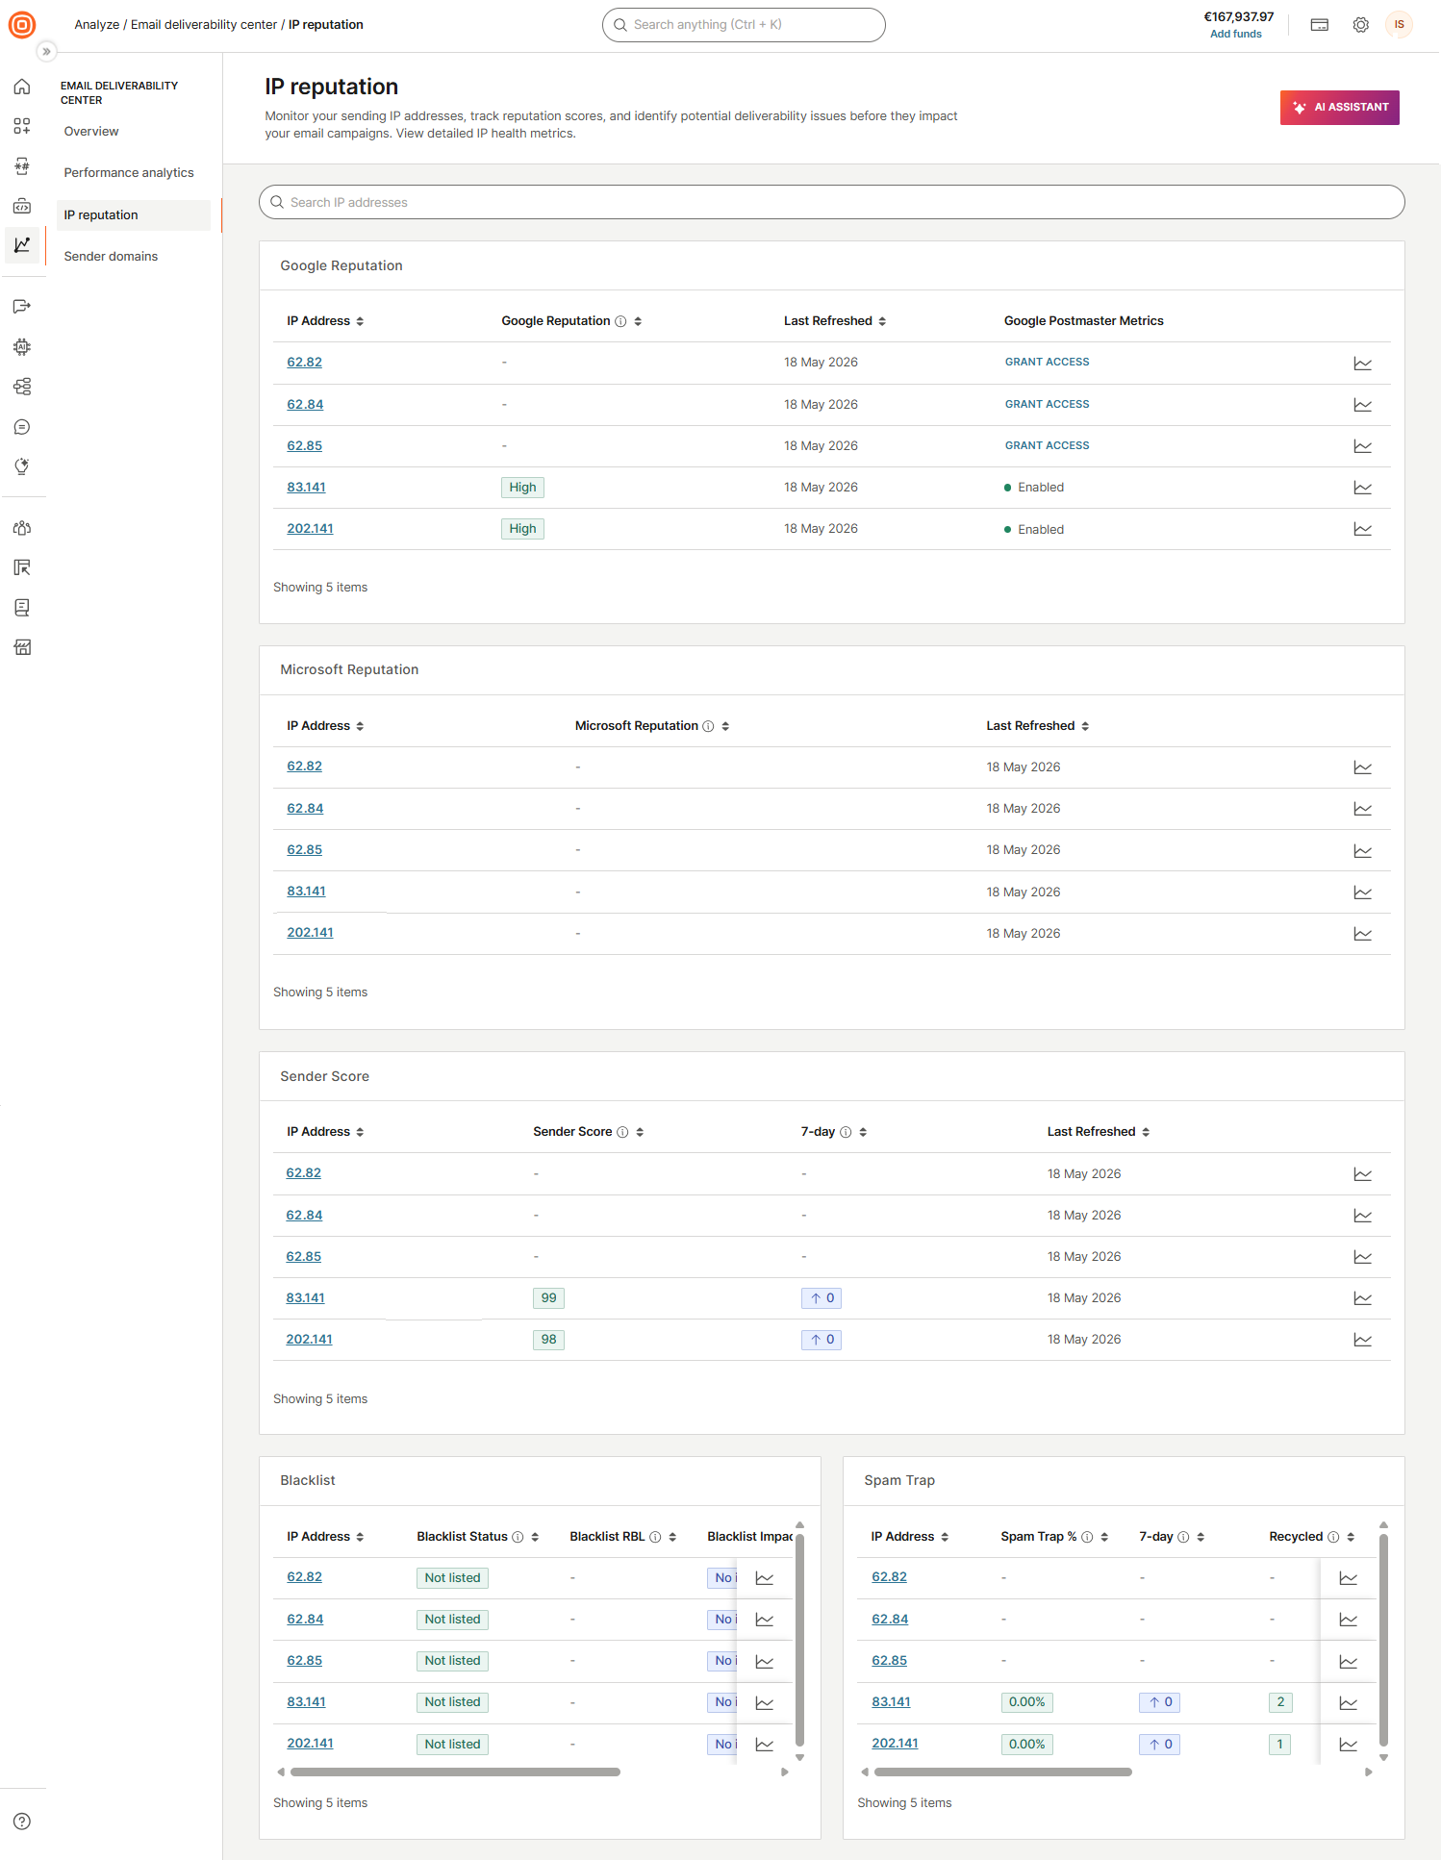1441x1860 pixels.
Task: Show the Blacklist RBL column info tooltip
Action: pyautogui.click(x=655, y=1537)
